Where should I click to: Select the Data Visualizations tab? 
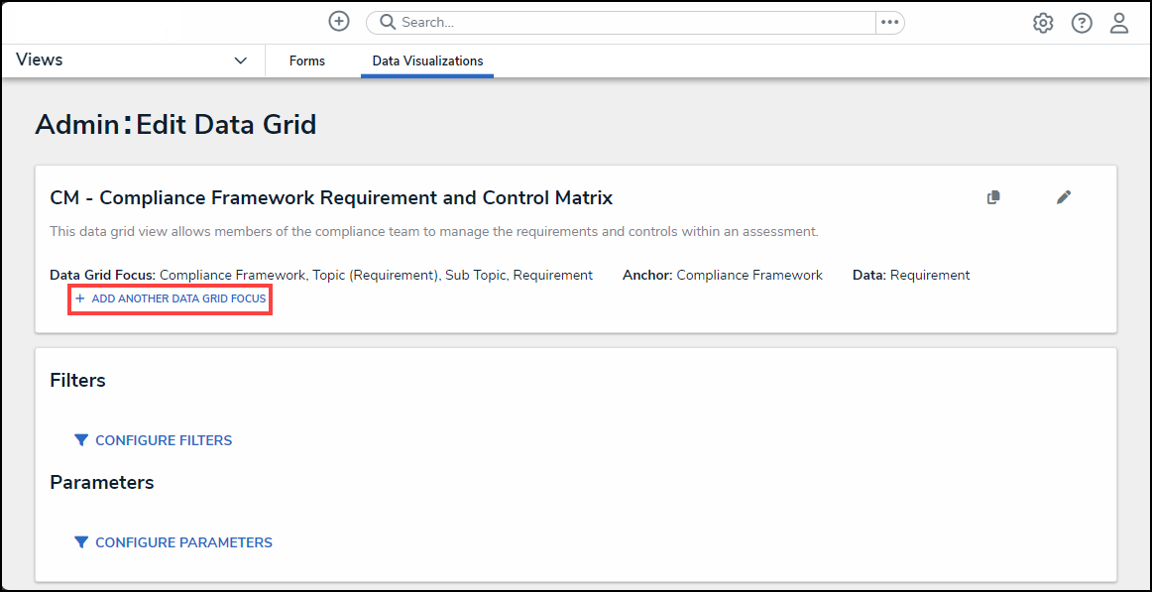pos(427,61)
